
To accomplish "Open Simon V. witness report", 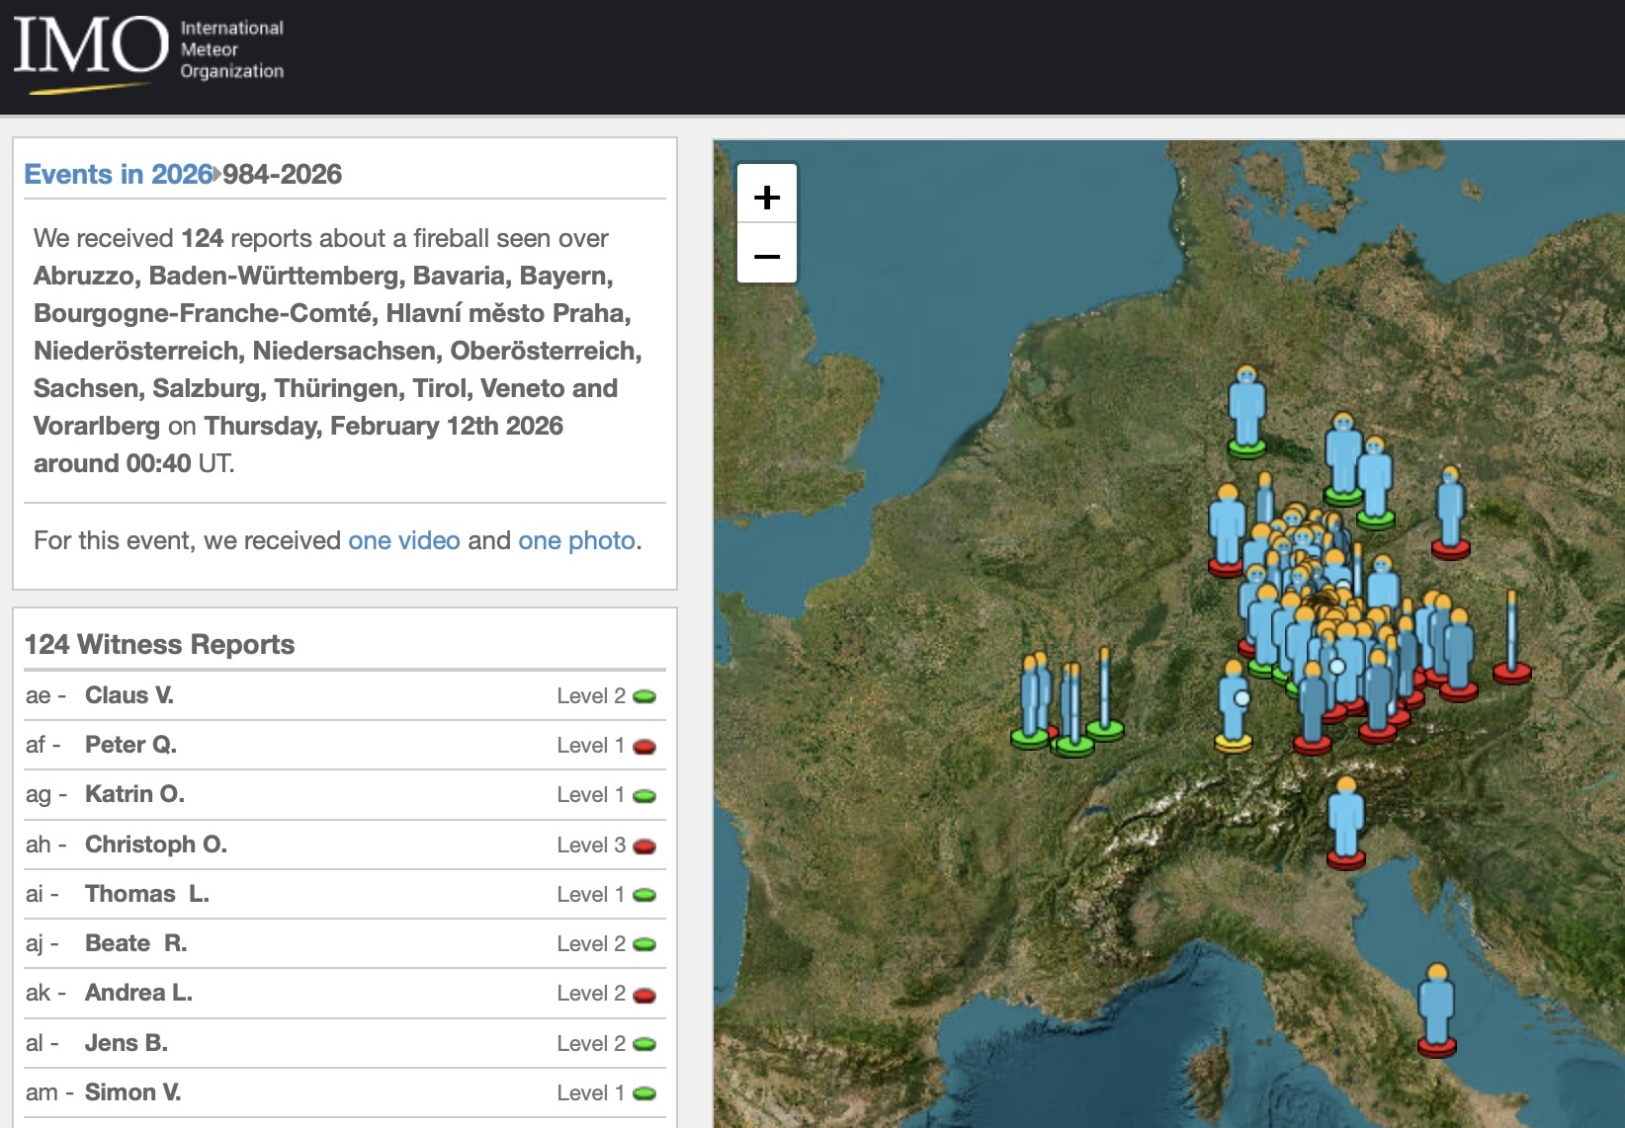I will tap(132, 1092).
